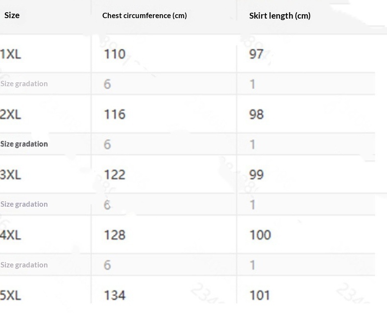Click first Size gradation label under 1XL
Screen dimensions: 387x313
24,84
